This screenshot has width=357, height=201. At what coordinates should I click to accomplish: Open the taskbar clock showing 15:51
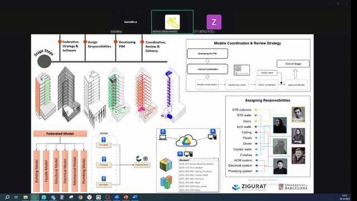pyautogui.click(x=345, y=197)
